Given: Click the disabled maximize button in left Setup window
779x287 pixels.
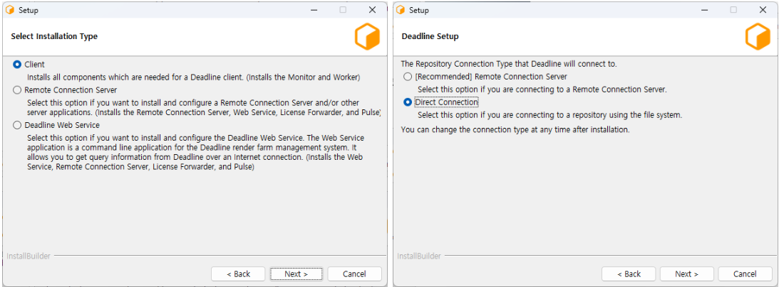Looking at the screenshot, I should pyautogui.click(x=343, y=10).
